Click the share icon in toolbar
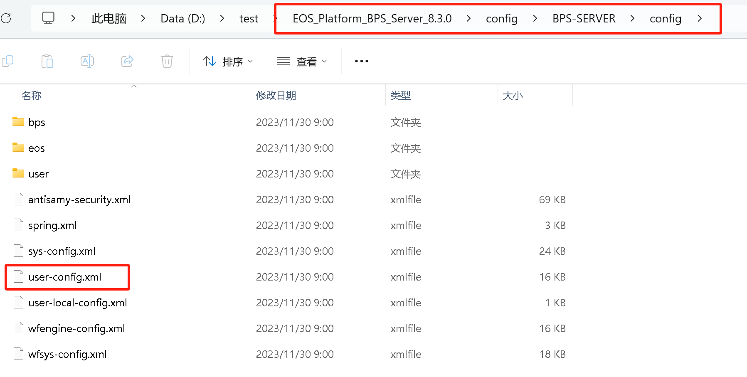The image size is (747, 377). coord(127,62)
